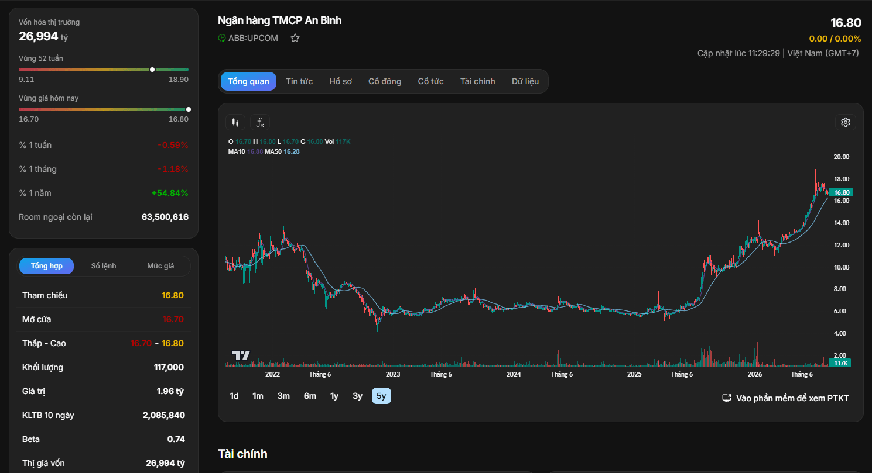This screenshot has width=872, height=473.
Task: Click the KLTB 10 ngày value 2,085,840
Action: pyautogui.click(x=164, y=415)
